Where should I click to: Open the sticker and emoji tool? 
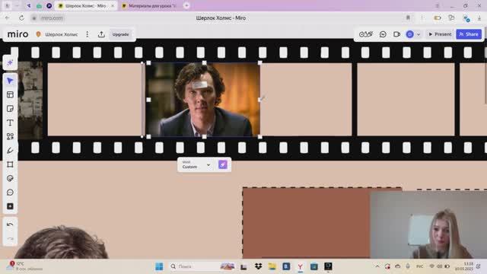(x=10, y=178)
